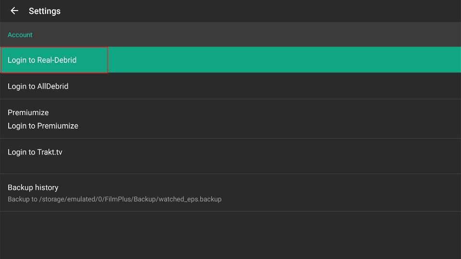Click the Settings title in header

coord(45,11)
